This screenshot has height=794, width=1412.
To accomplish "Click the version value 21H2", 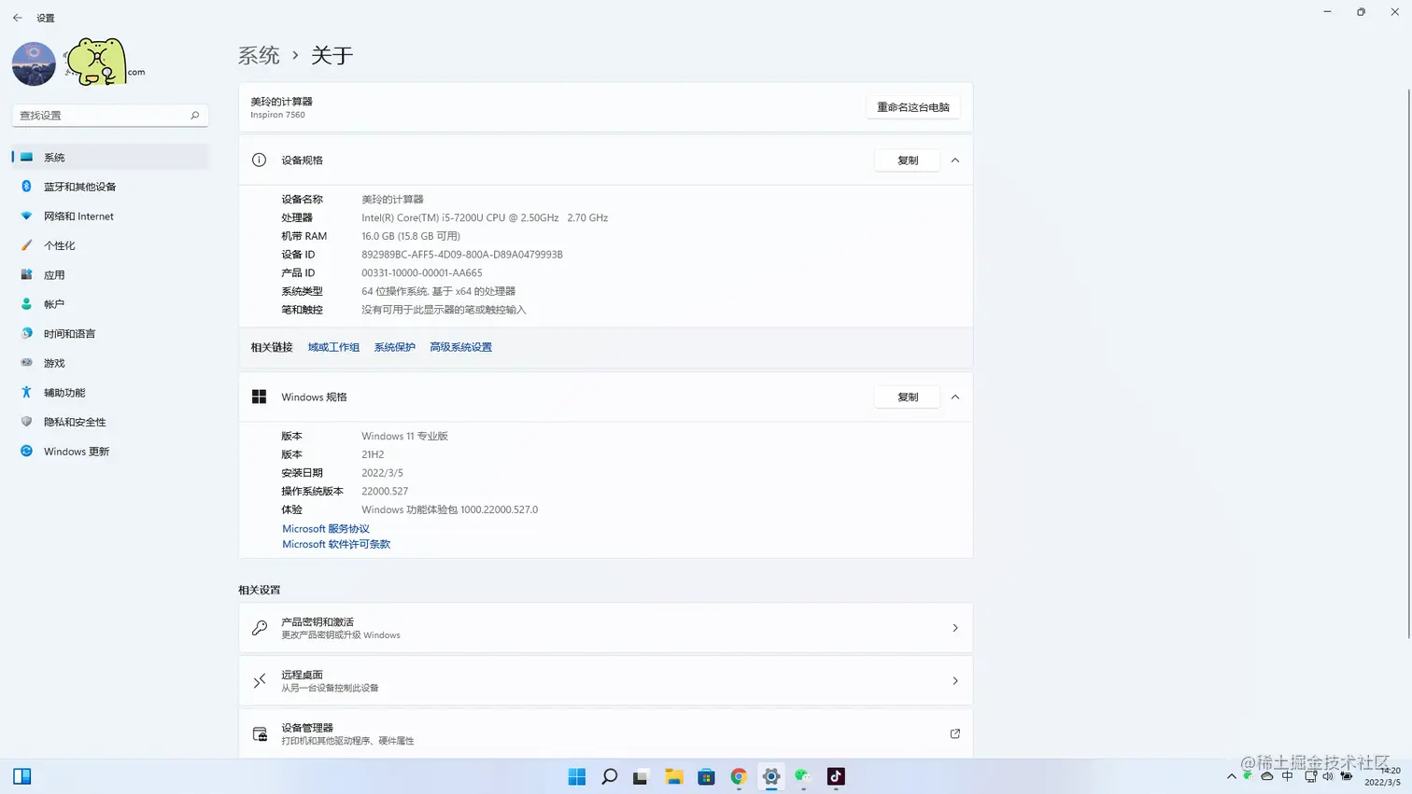I will coord(373,455).
